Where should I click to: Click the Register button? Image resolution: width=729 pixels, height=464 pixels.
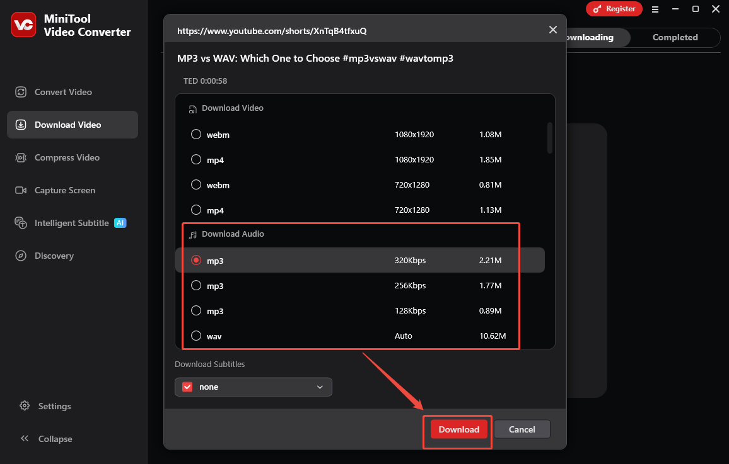point(614,9)
